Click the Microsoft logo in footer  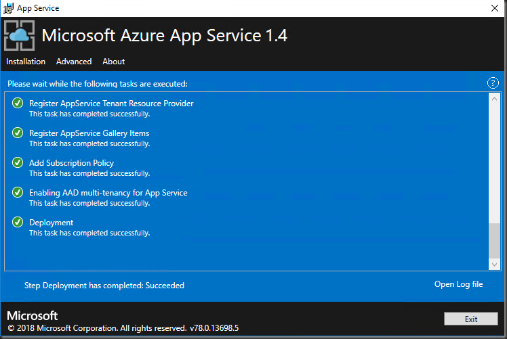[33, 316]
